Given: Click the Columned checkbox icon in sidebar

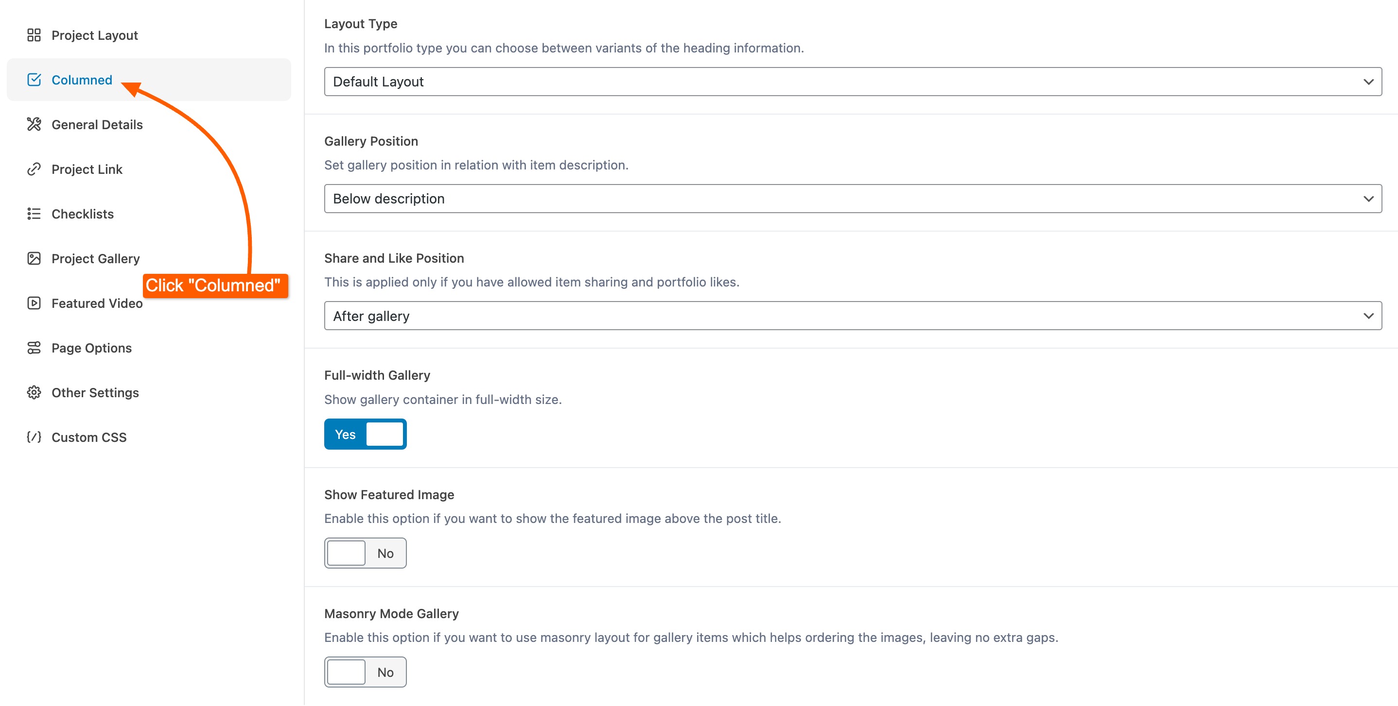Looking at the screenshot, I should pos(34,80).
